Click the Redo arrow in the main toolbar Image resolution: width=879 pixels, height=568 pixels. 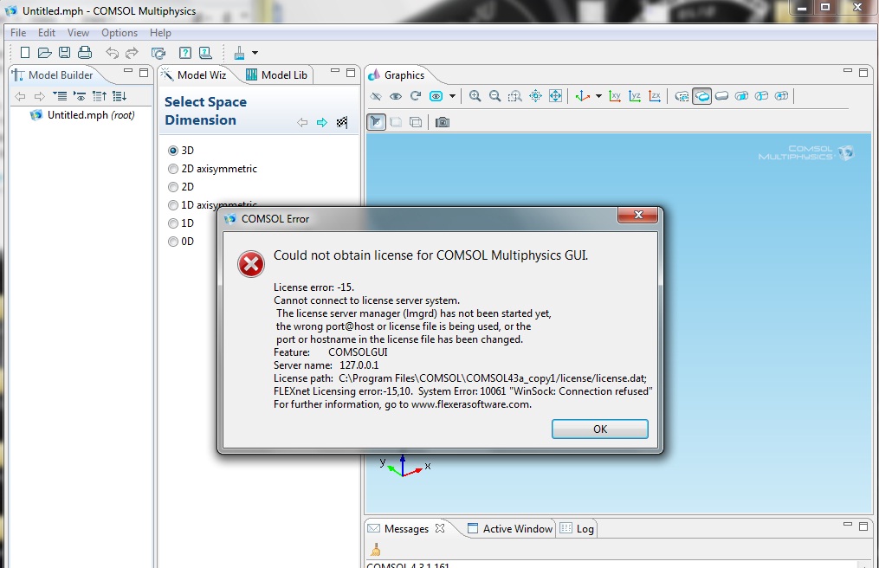(132, 53)
